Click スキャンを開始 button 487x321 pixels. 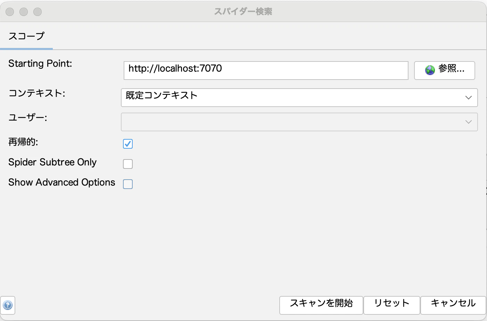(321, 305)
